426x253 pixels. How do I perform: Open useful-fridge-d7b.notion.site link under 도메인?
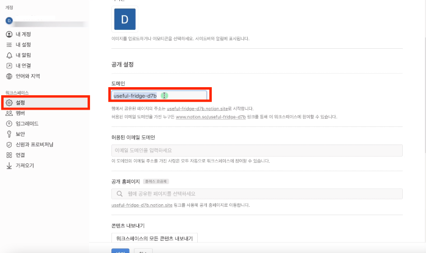pyautogui.click(x=197, y=109)
